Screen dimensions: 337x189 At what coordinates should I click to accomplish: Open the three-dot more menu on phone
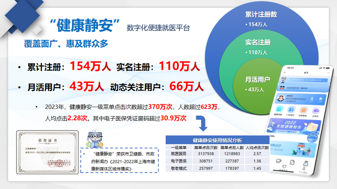(x=328, y=73)
